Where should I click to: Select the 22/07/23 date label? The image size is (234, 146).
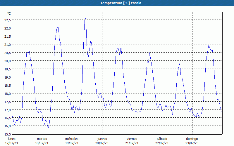[162, 143]
